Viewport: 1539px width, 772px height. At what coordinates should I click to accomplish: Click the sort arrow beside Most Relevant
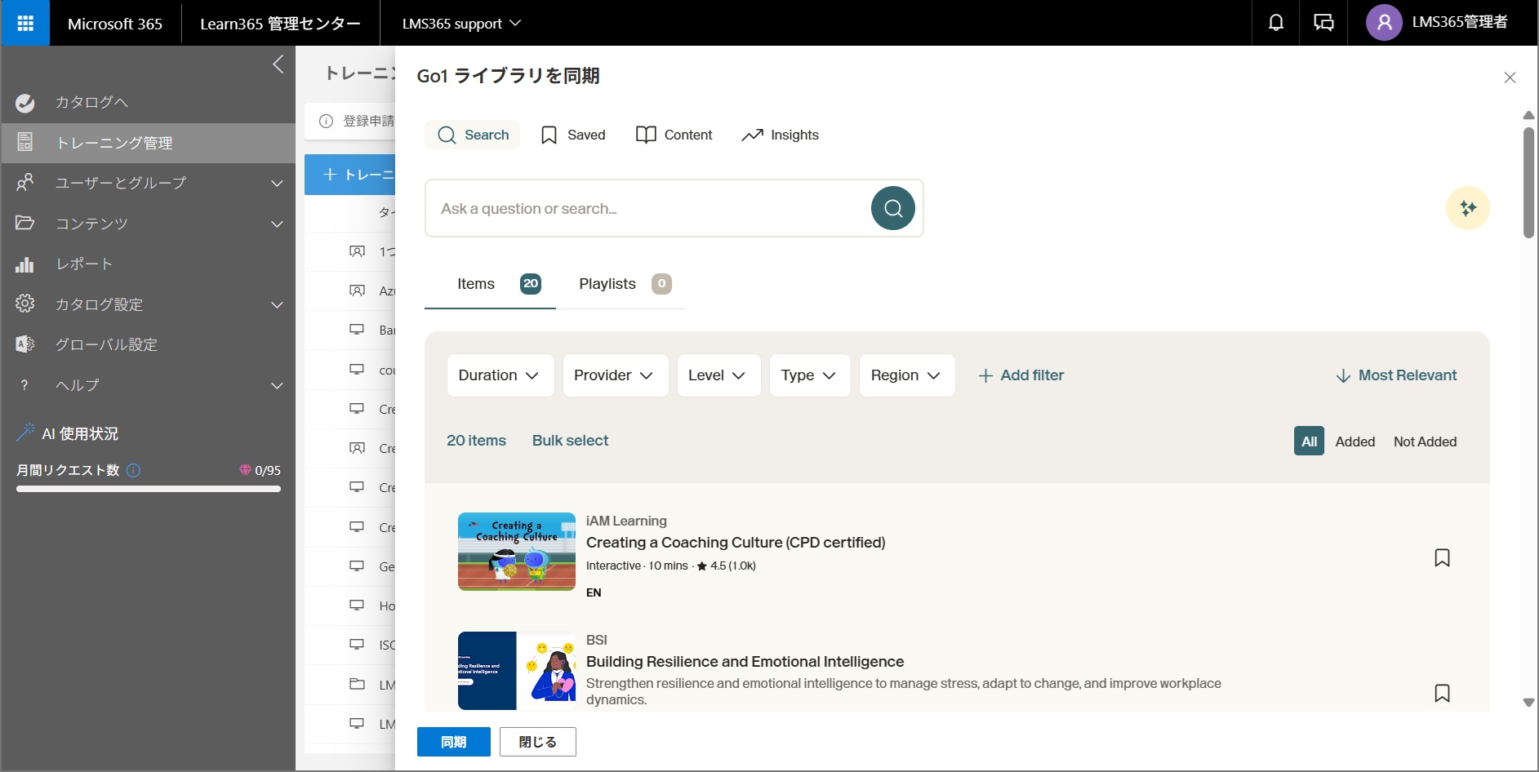[x=1343, y=376]
